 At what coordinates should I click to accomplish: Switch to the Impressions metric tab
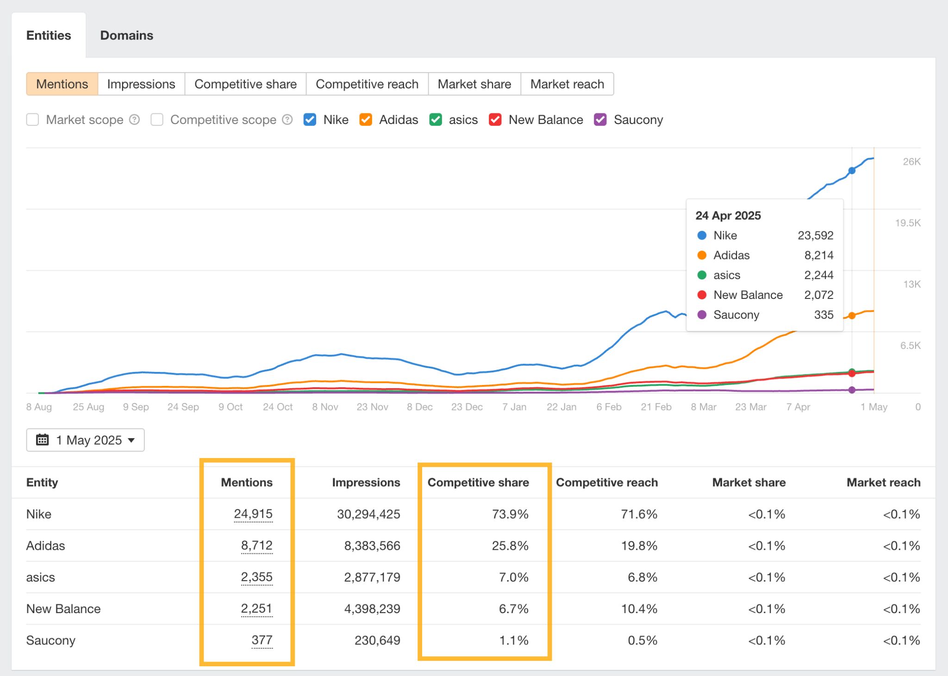[x=141, y=84]
